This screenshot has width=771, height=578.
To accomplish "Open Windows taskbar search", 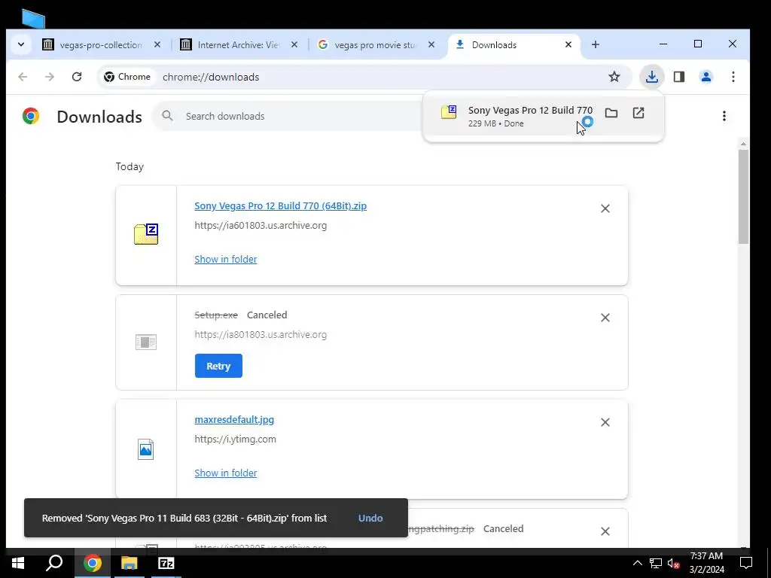I will [54, 563].
